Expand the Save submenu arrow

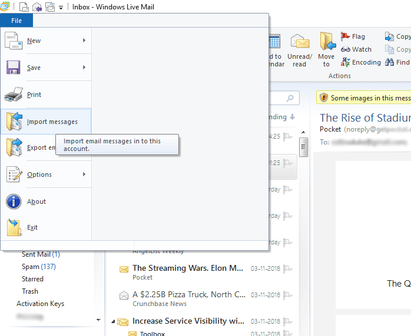[x=84, y=67]
